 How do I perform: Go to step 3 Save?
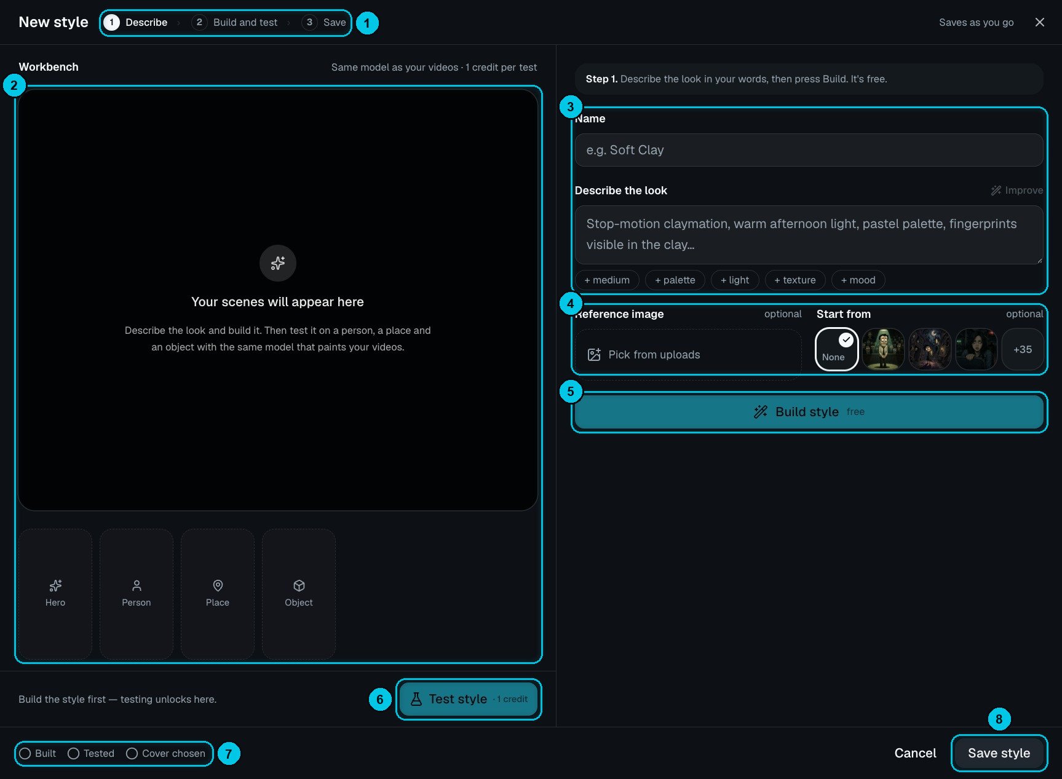pyautogui.click(x=324, y=22)
